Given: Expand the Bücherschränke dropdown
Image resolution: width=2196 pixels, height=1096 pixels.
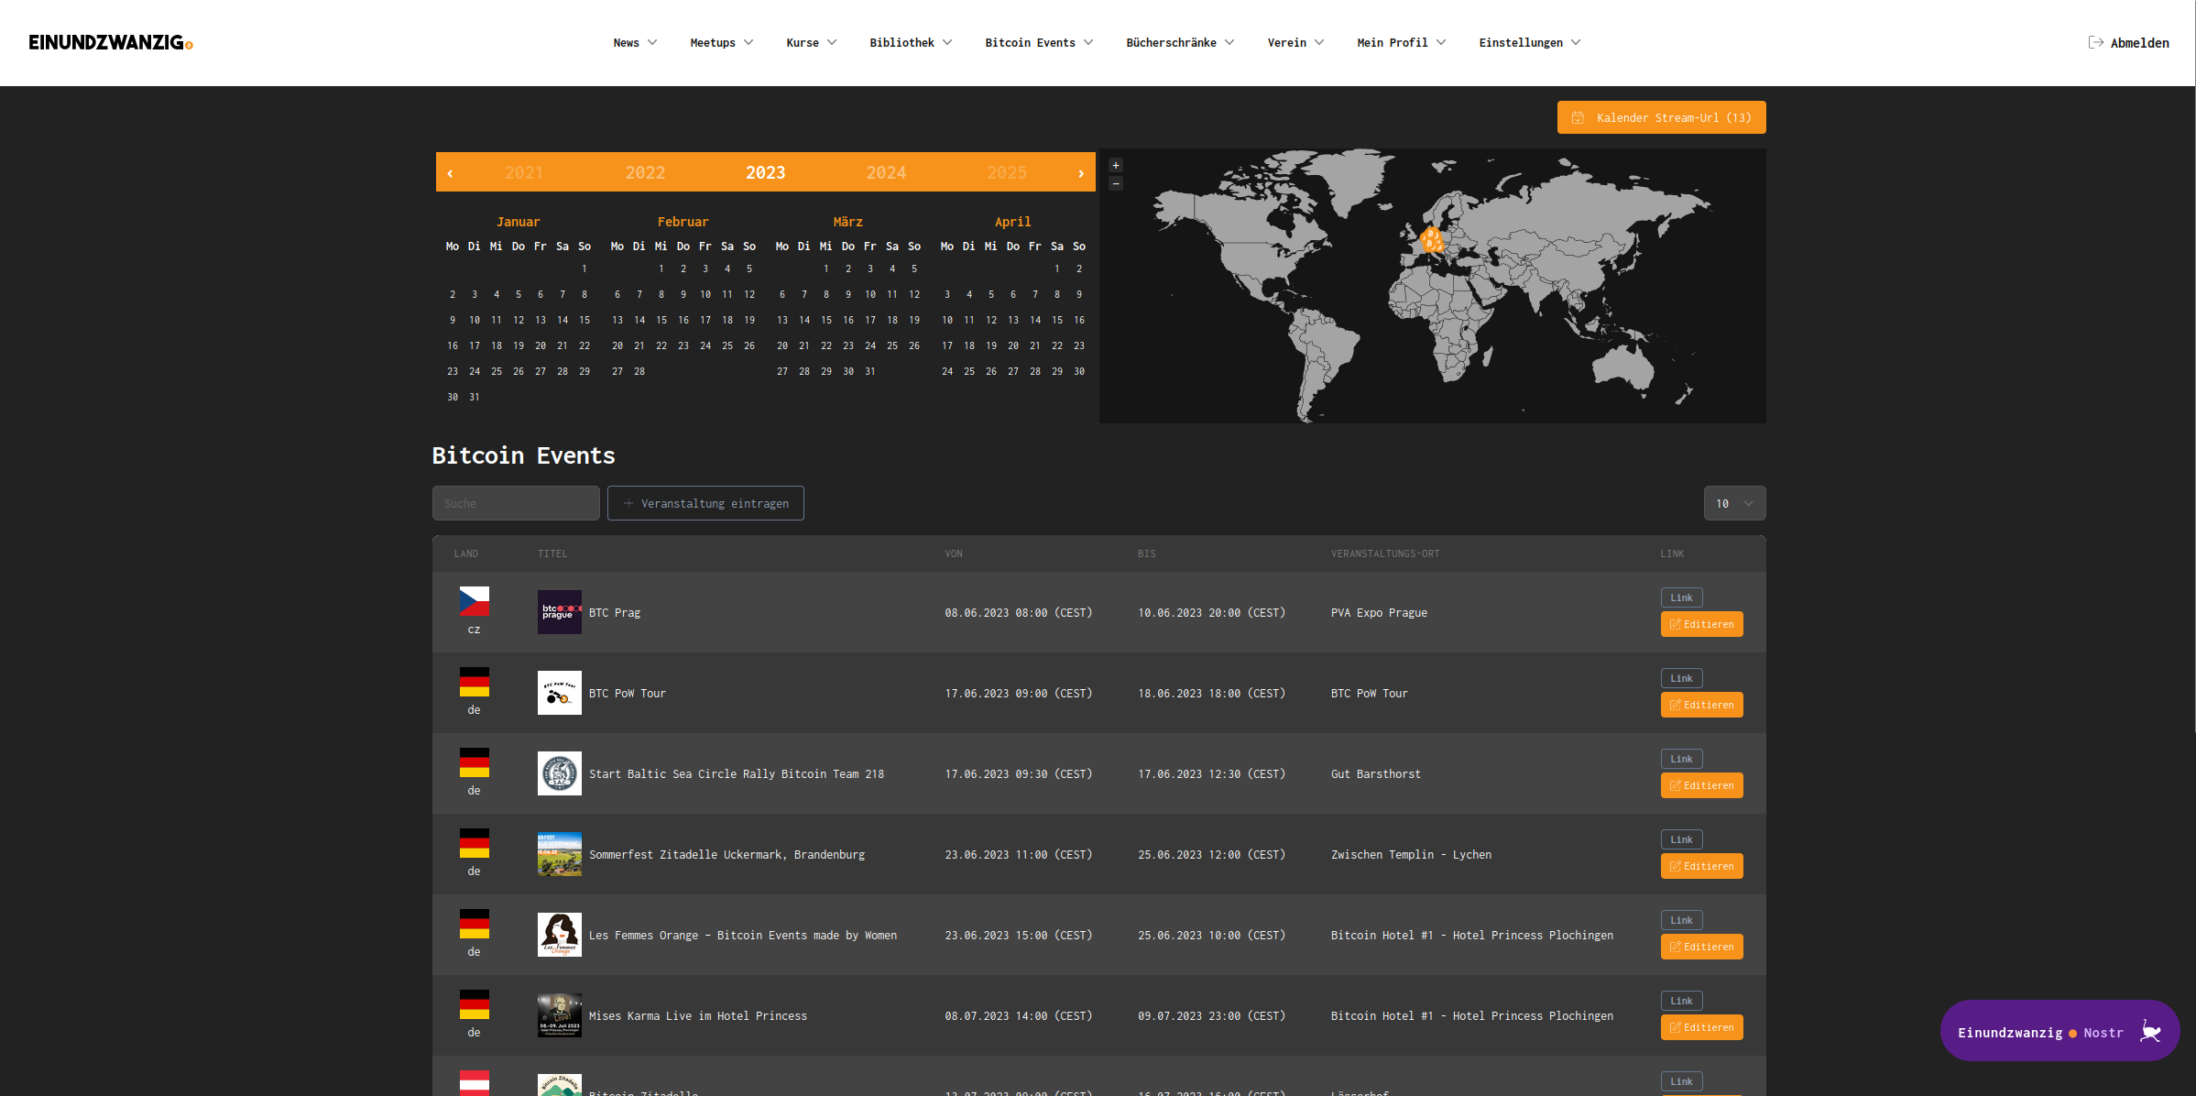Looking at the screenshot, I should pos(1179,42).
